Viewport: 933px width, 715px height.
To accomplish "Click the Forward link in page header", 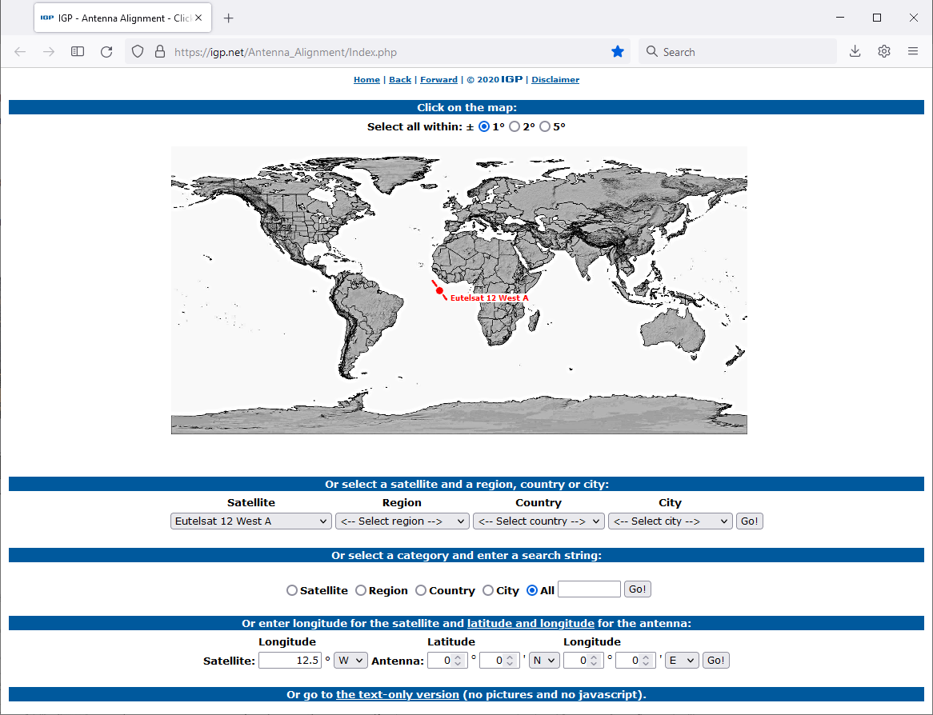I will pos(438,80).
